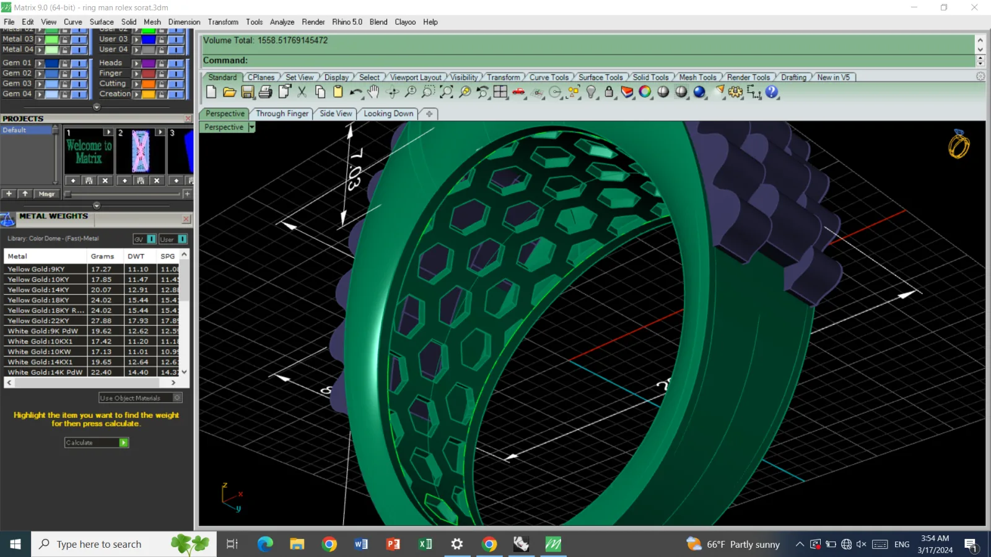Activate the Pan hand tool
This screenshot has height=557, width=991.
[373, 92]
